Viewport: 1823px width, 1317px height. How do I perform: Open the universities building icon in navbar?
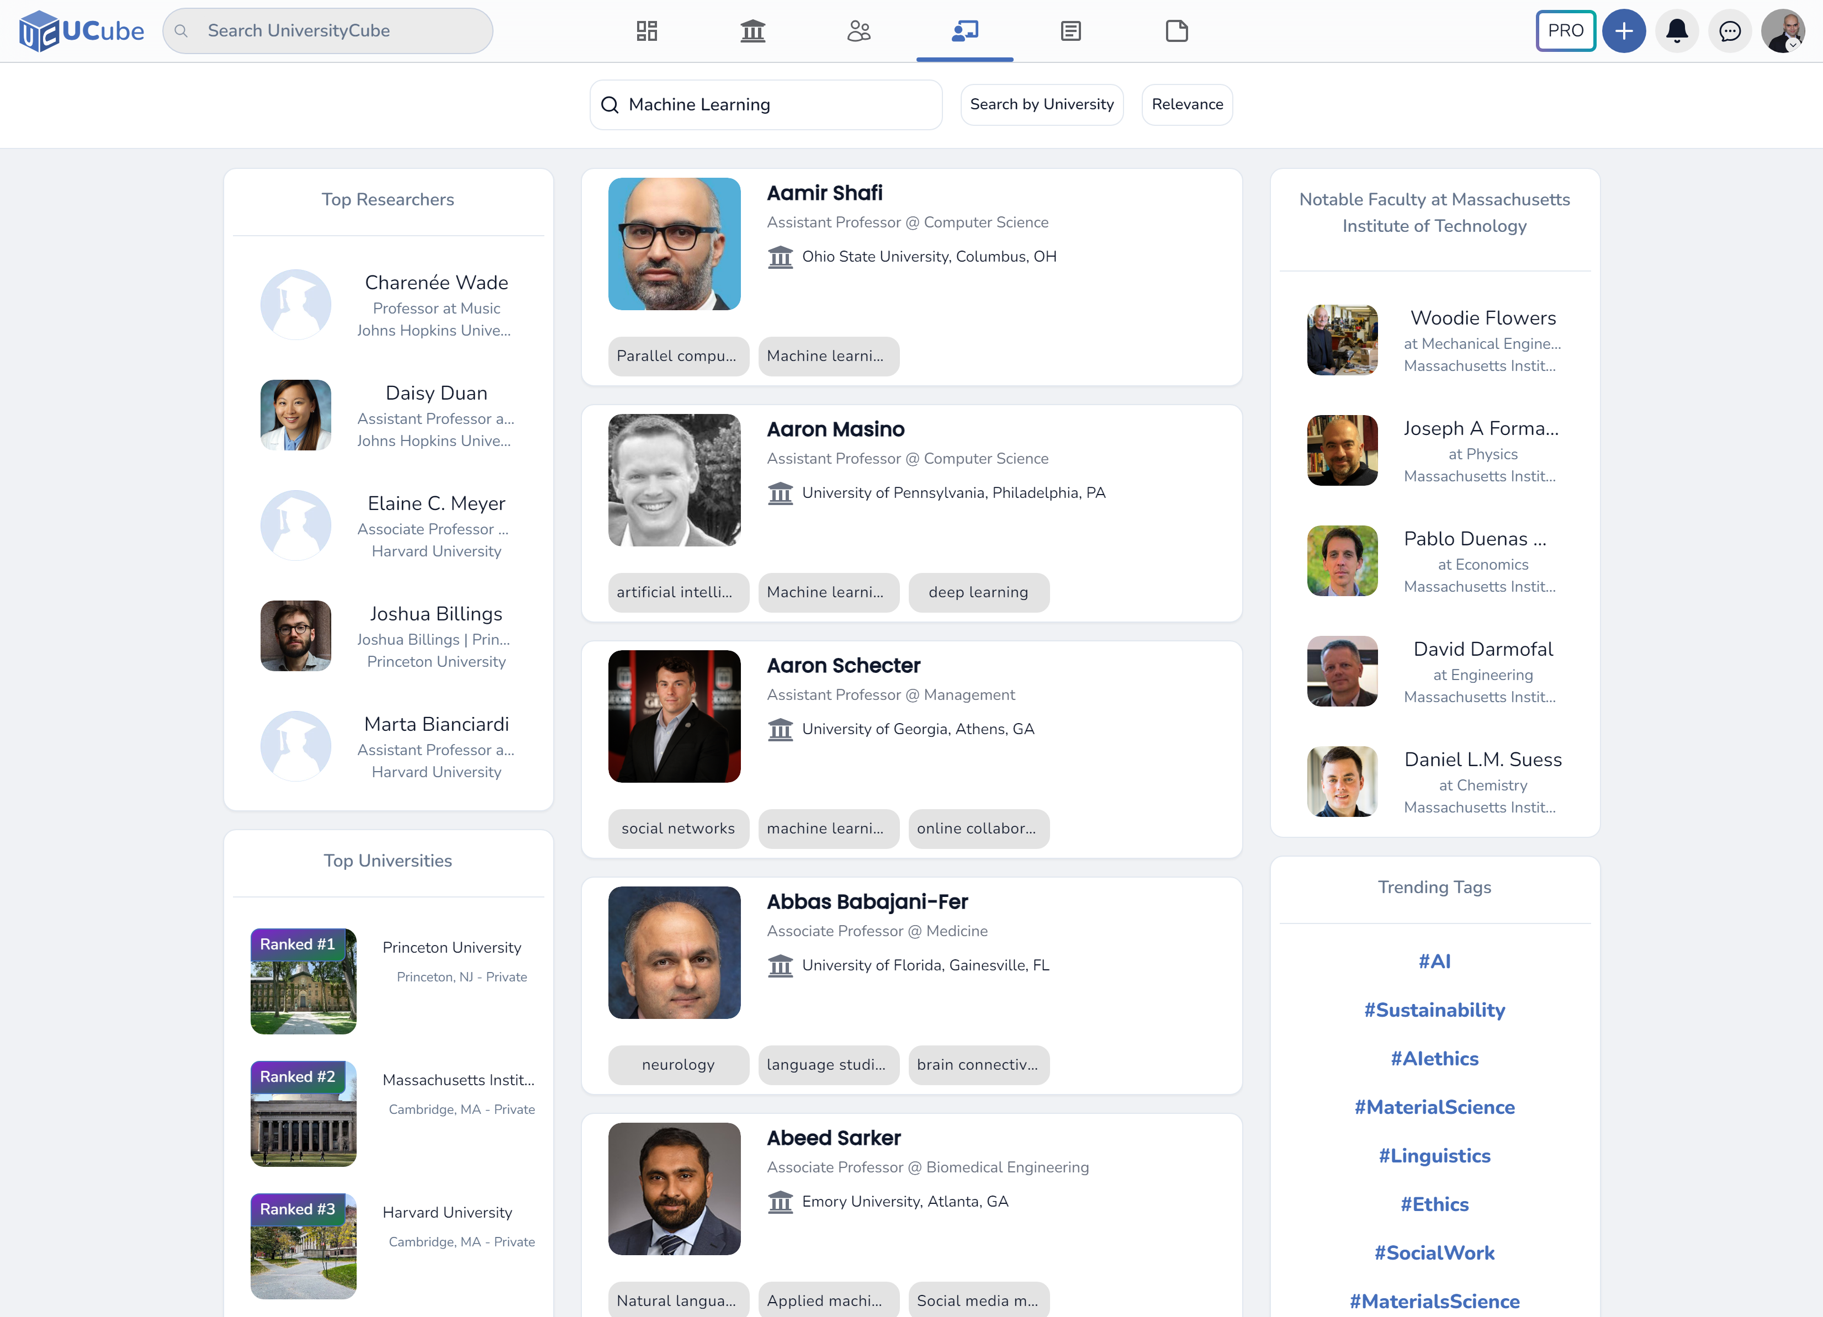(x=752, y=30)
